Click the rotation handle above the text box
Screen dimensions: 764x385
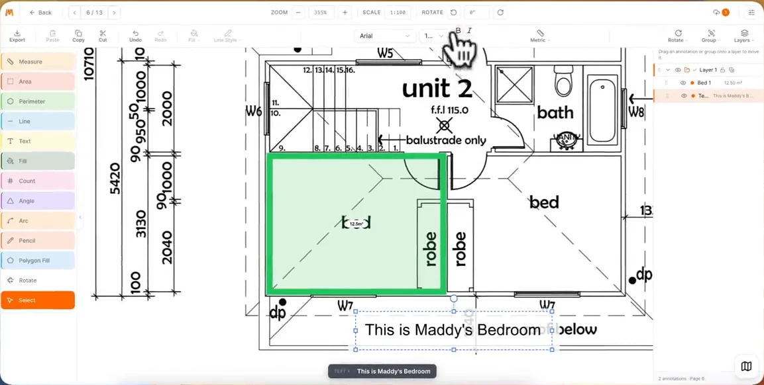pyautogui.click(x=454, y=298)
